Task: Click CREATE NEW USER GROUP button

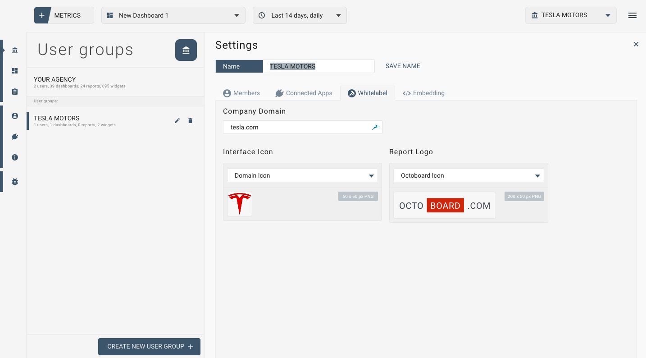Action: [x=149, y=347]
